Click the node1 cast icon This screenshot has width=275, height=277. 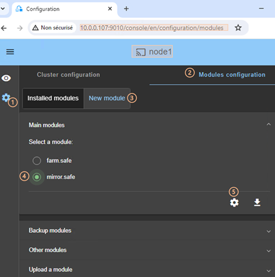pyautogui.click(x=141, y=52)
